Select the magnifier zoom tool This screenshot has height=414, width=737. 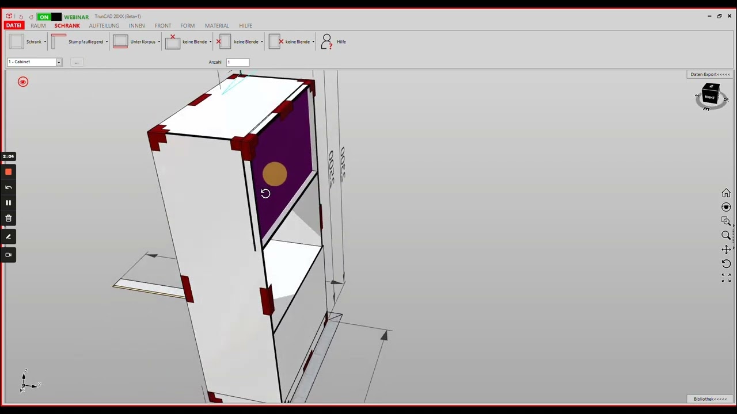pos(726,235)
